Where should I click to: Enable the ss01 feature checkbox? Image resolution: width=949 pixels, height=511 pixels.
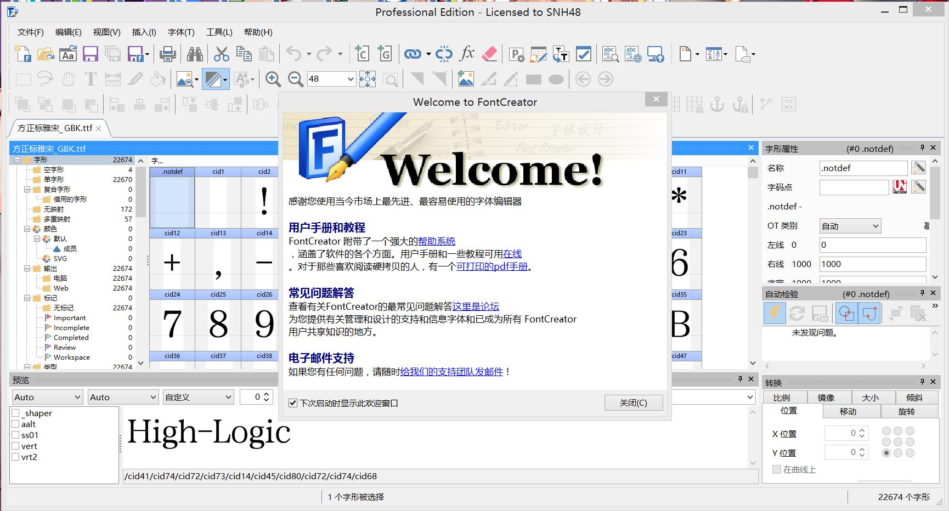click(15, 435)
